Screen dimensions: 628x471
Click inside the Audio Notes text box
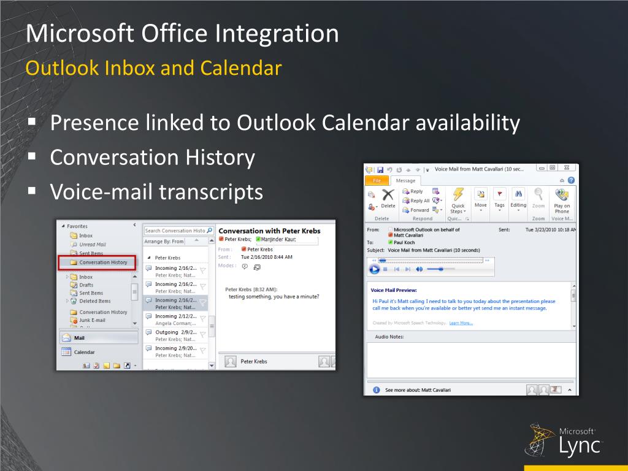click(471, 359)
